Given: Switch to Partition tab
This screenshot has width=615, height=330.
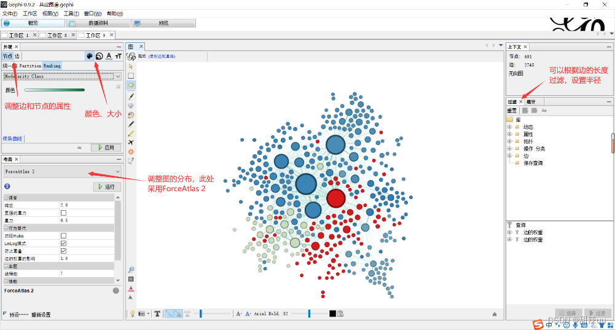Looking at the screenshot, I should (30, 66).
